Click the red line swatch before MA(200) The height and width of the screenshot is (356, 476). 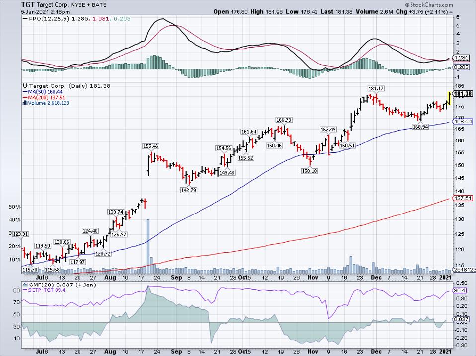click(x=25, y=98)
